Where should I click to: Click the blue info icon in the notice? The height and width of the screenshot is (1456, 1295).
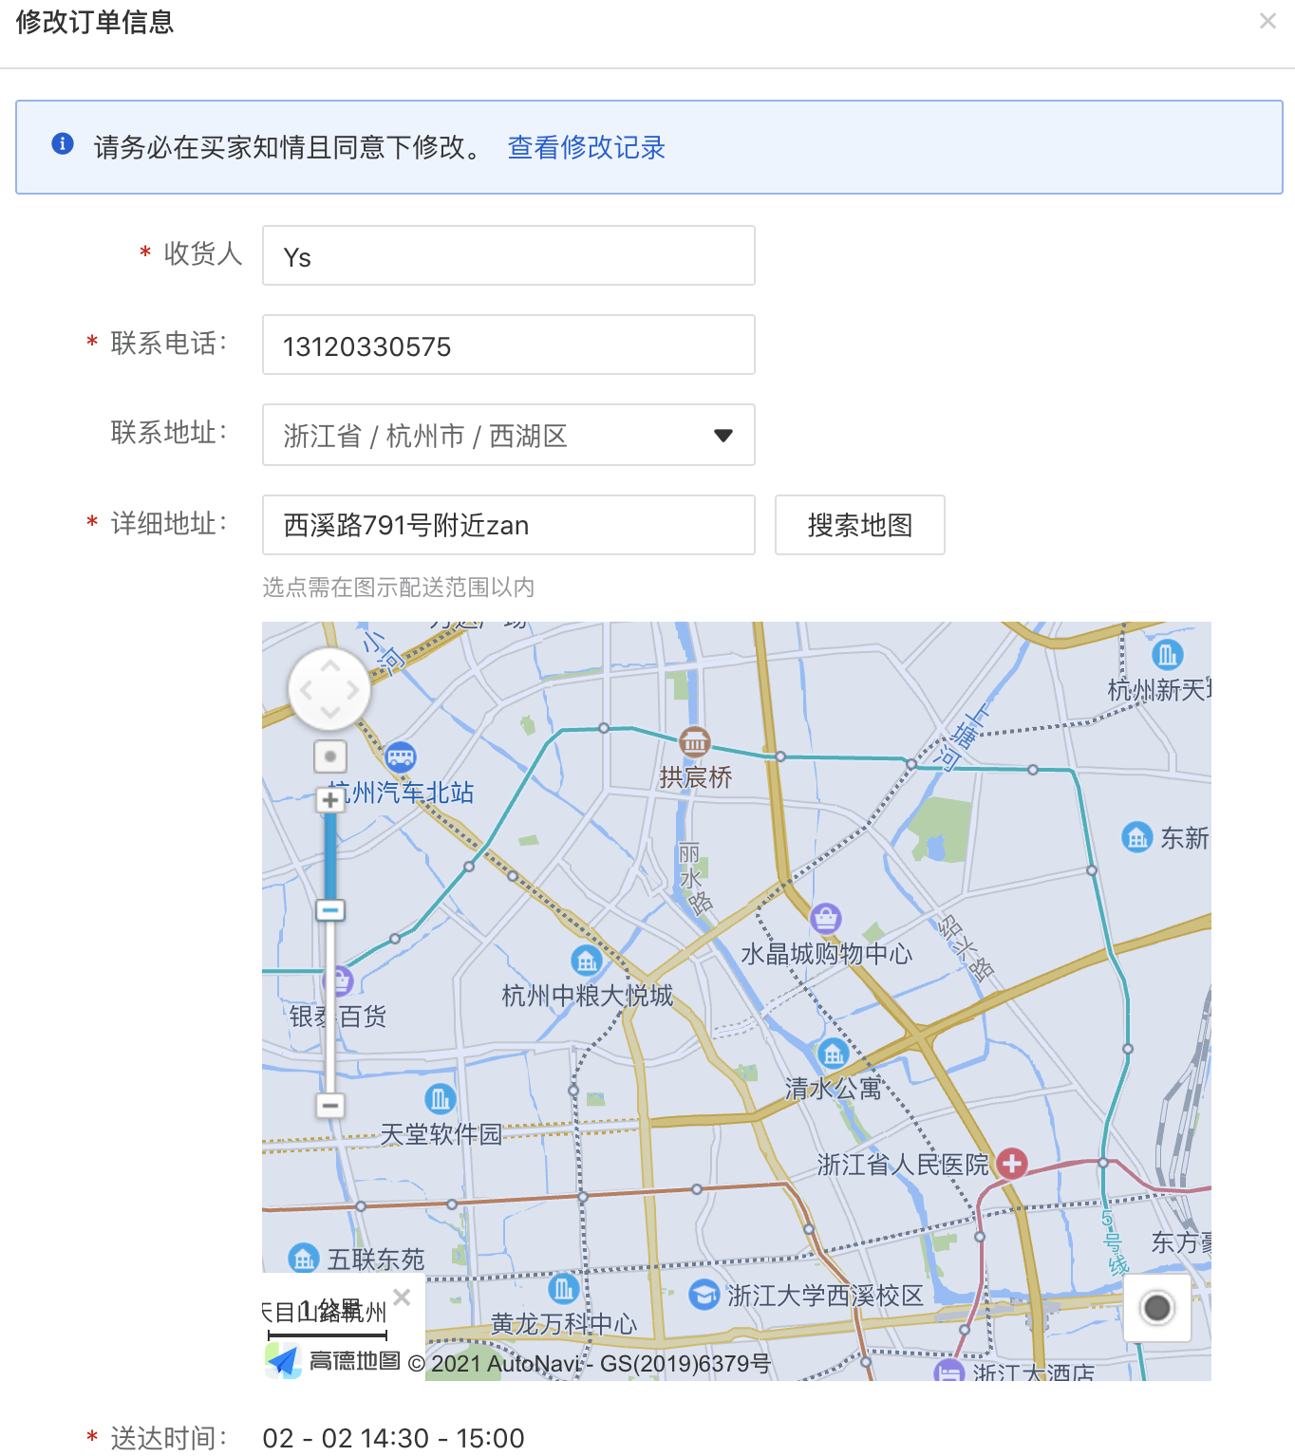[x=63, y=143]
